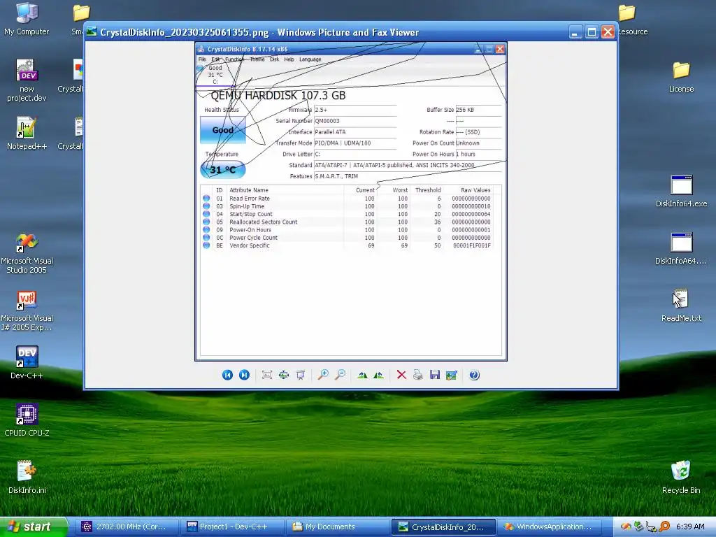
Task: Go to the Previous Image in viewer
Action: click(227, 375)
